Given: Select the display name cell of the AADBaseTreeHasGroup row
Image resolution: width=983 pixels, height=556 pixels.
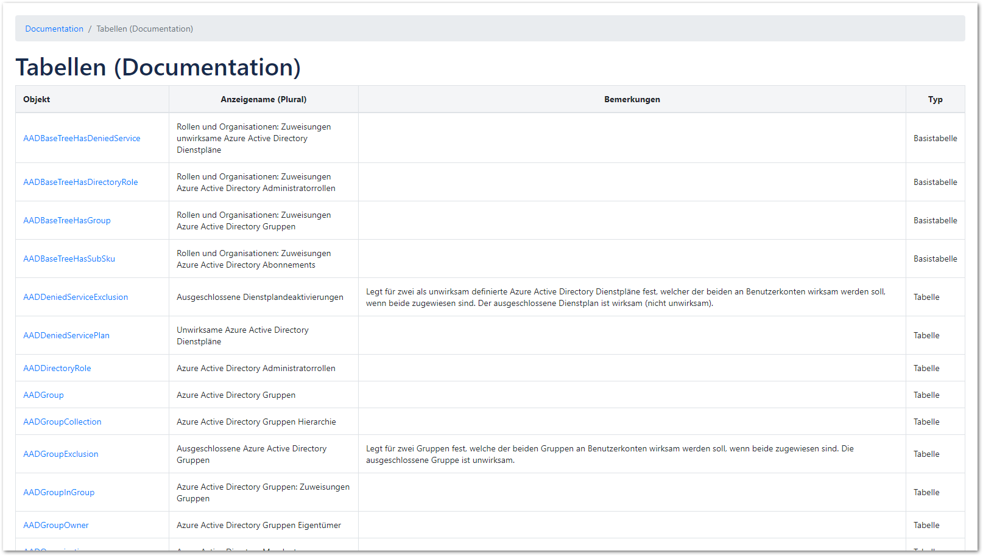Looking at the screenshot, I should tap(264, 220).
